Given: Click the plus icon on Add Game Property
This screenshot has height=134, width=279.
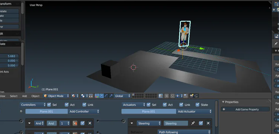Looking at the screenshot, I should pos(224,109).
